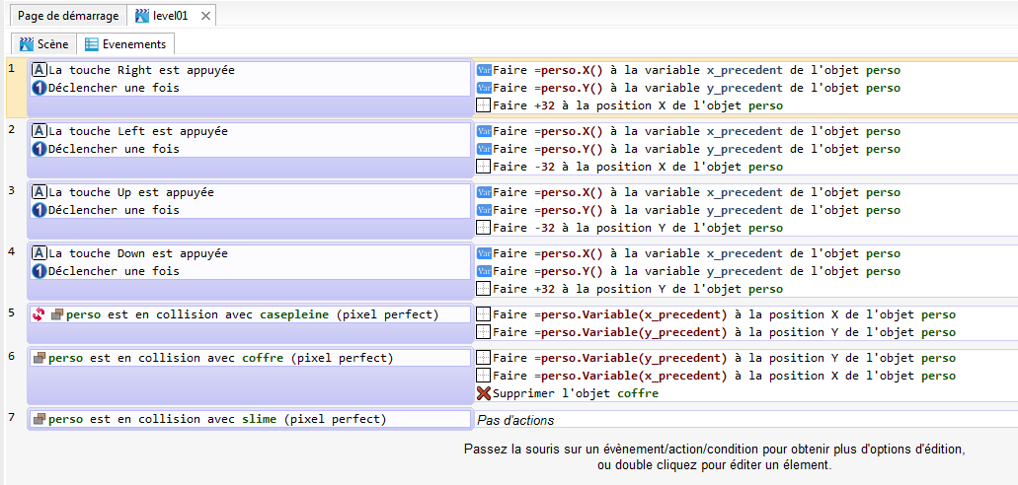The image size is (1018, 485).
Task: Click trigger-once icon under Left key condition
Action: coord(39,149)
